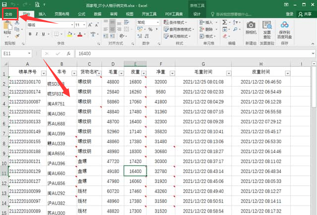
Task: Click the red font color swatch
Action: click(x=79, y=35)
